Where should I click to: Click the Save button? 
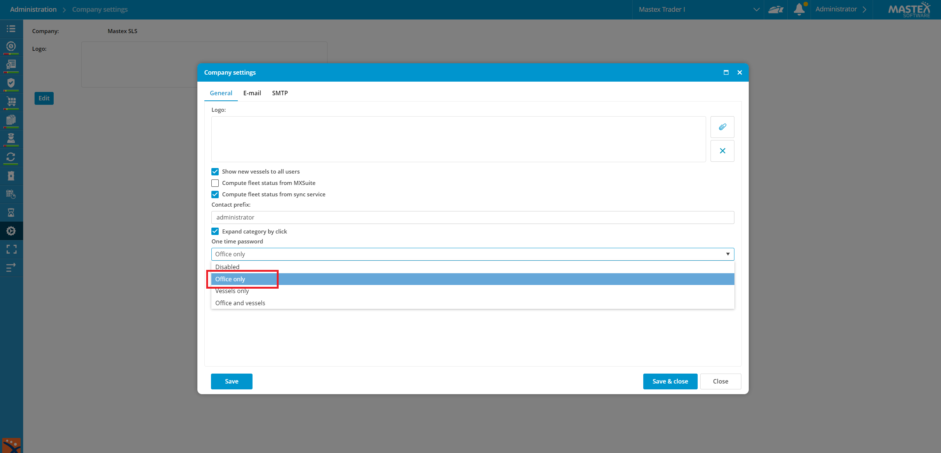[x=232, y=381]
